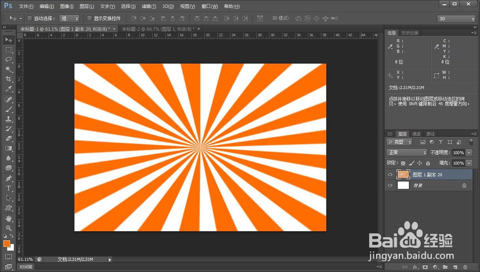
Task: Expand the 不透明度 opacity arrow
Action: coord(469,152)
